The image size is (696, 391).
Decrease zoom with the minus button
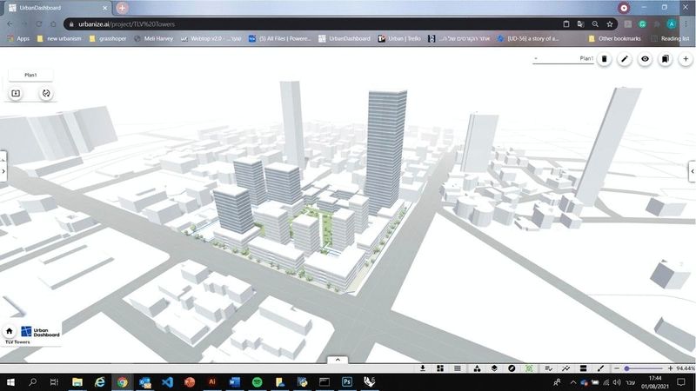617,368
